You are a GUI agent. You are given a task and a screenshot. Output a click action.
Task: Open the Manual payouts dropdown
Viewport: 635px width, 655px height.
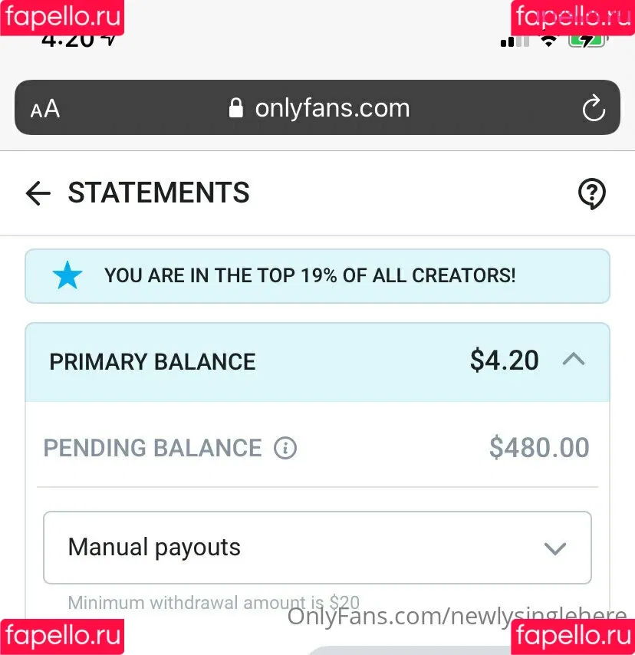tap(317, 547)
